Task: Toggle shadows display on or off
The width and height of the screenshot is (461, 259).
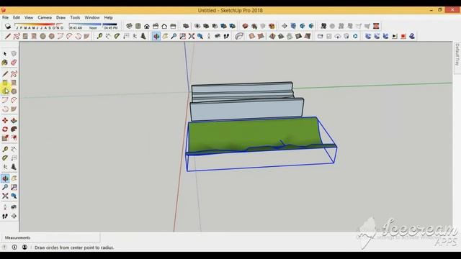Action: 8,26
